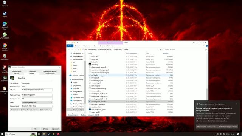Switch to the Home ribbon tab

click(x=78, y=46)
